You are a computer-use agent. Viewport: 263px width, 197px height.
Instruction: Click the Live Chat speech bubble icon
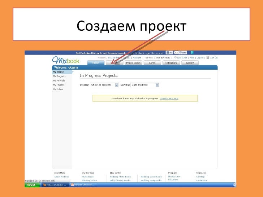click(x=176, y=57)
